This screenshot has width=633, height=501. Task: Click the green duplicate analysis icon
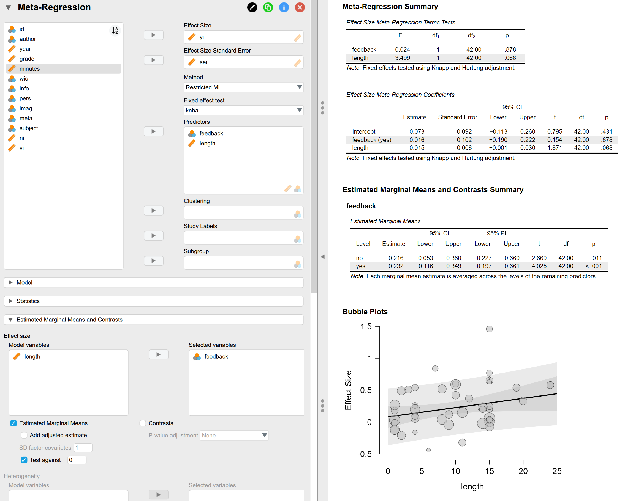(x=268, y=7)
